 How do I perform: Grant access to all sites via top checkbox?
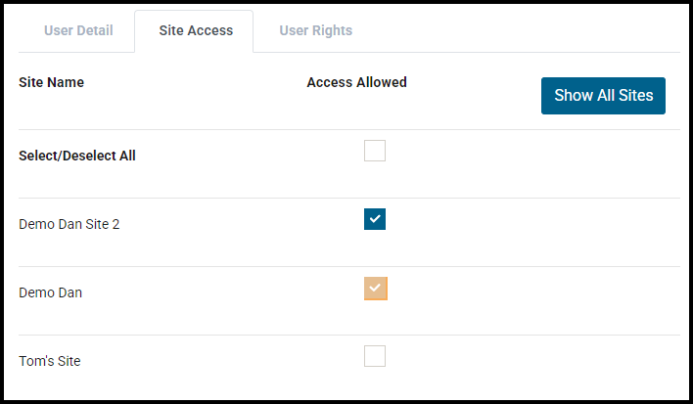coord(375,151)
